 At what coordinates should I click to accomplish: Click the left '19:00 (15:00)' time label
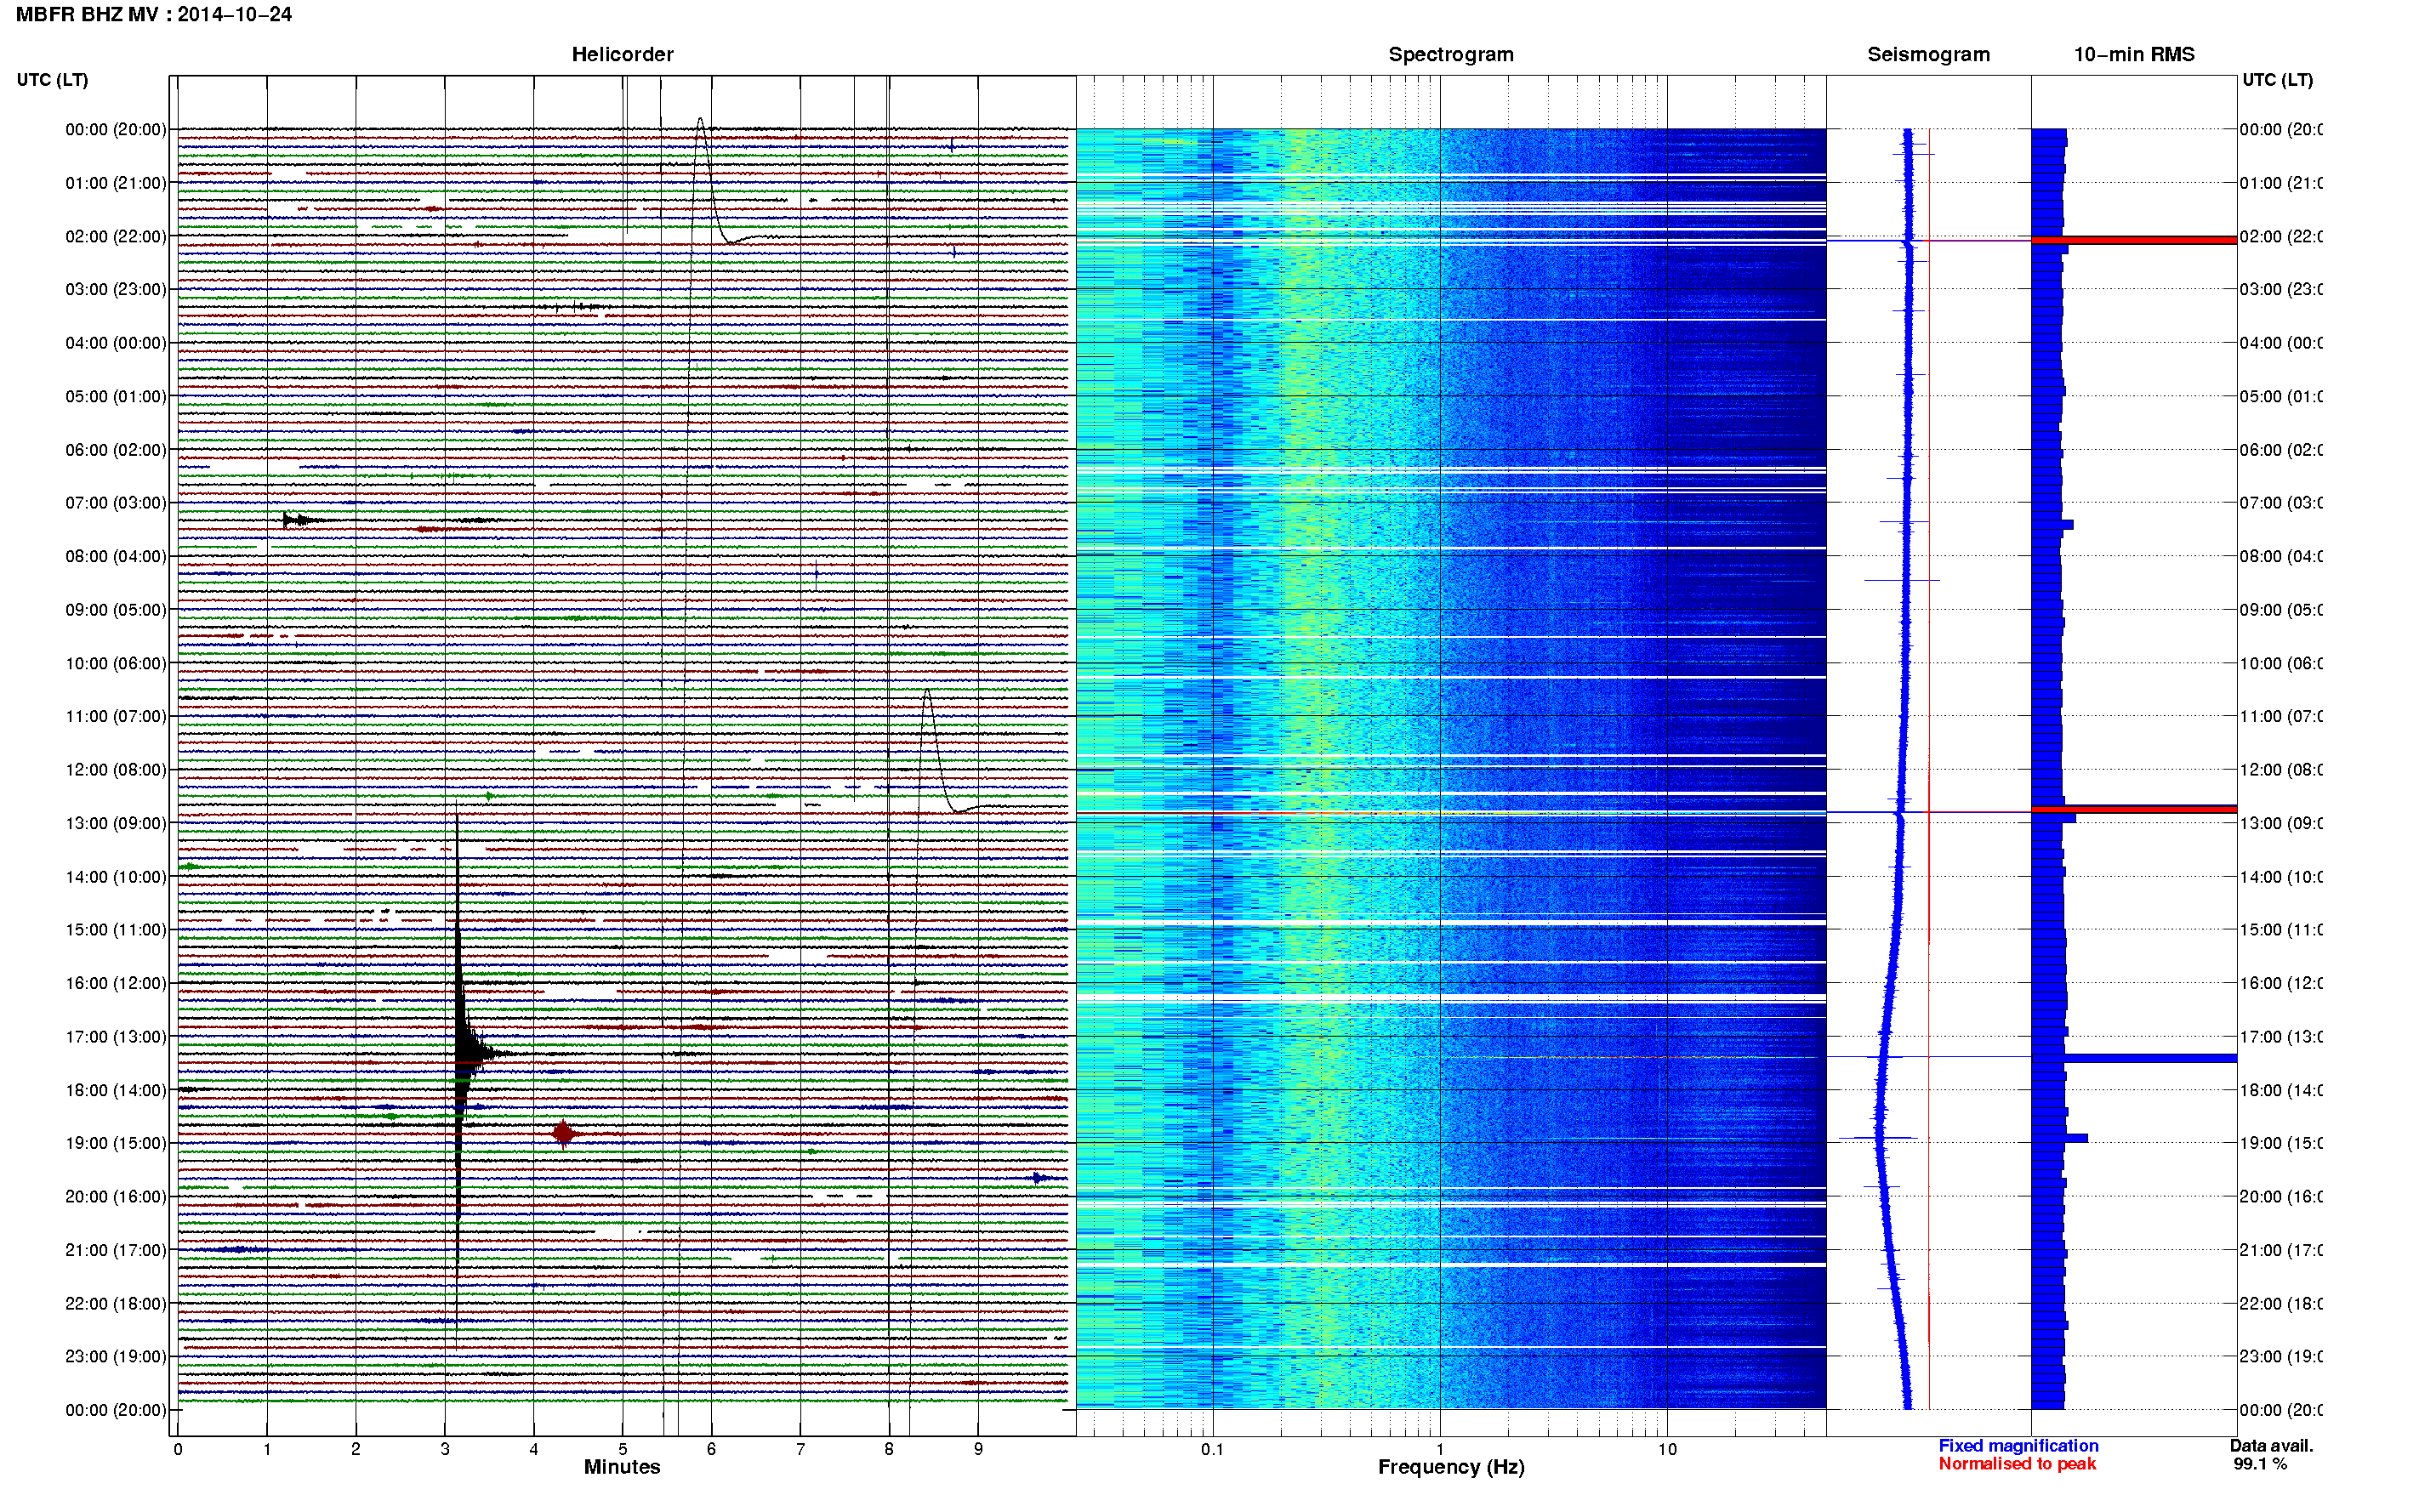116,1143
